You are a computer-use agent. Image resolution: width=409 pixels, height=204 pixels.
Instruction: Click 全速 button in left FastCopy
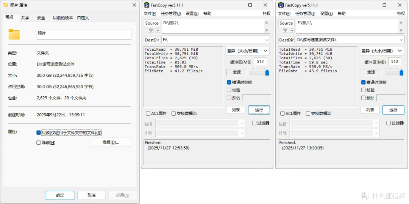click(x=237, y=72)
